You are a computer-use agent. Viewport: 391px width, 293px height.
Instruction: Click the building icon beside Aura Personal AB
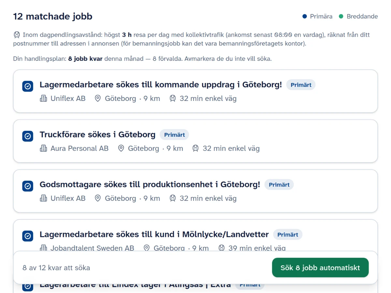tap(43, 148)
